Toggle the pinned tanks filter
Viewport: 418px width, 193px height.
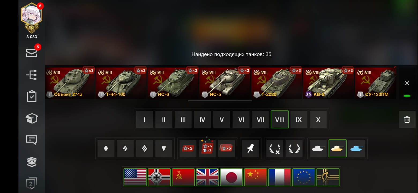[x=251, y=148]
